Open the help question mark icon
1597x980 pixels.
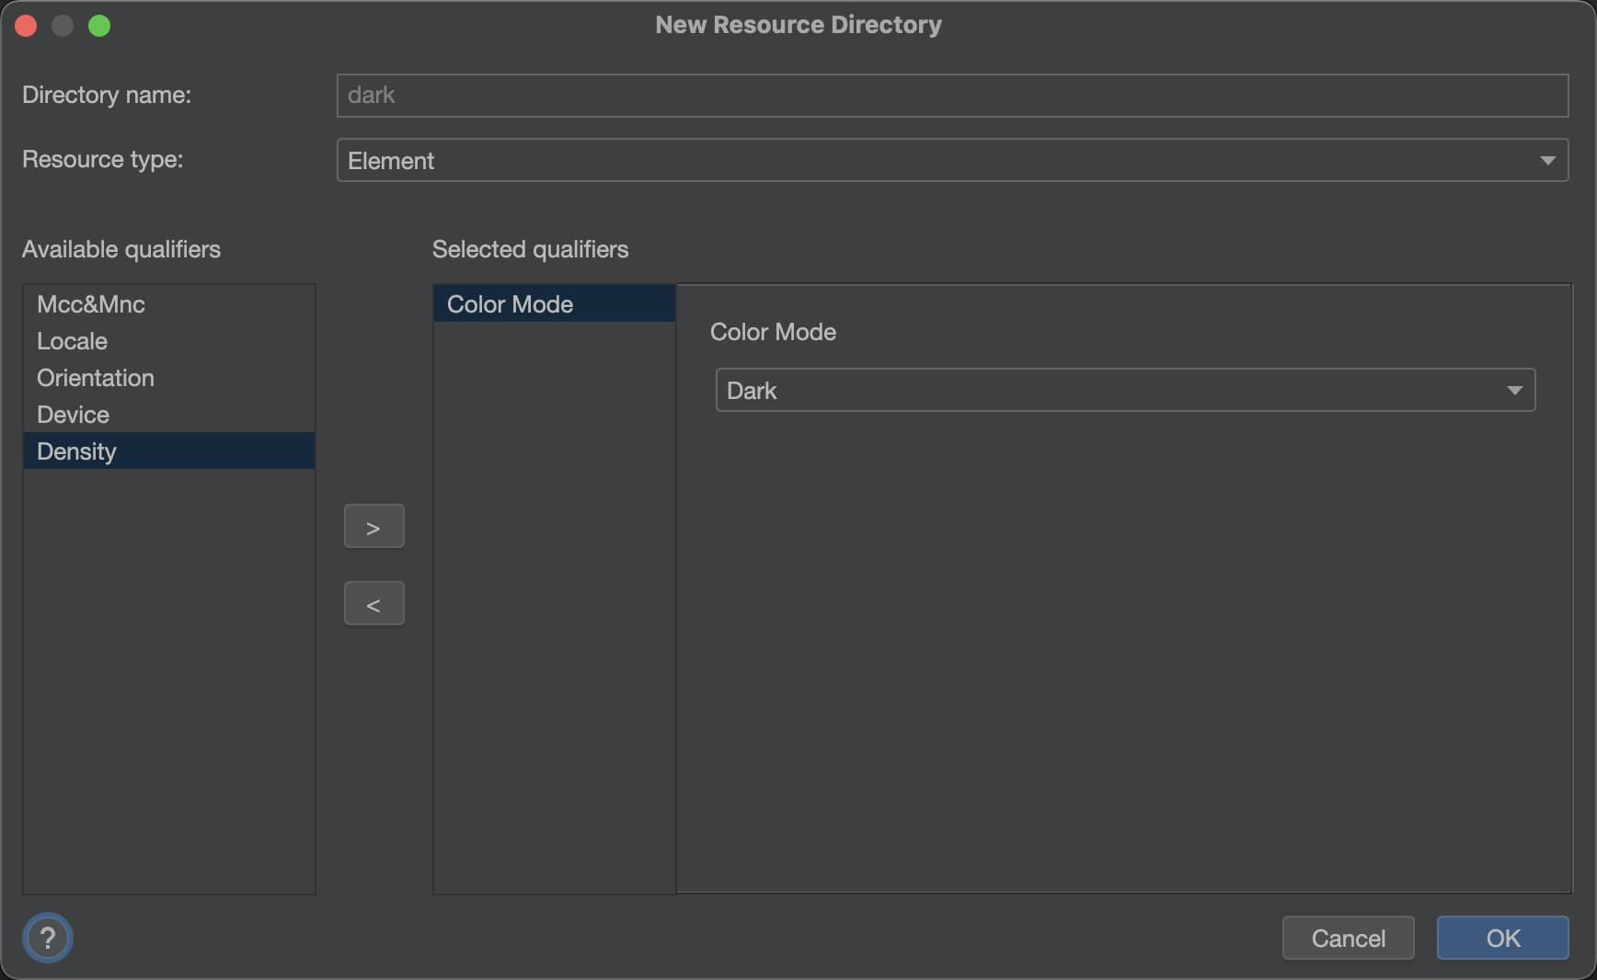(48, 938)
